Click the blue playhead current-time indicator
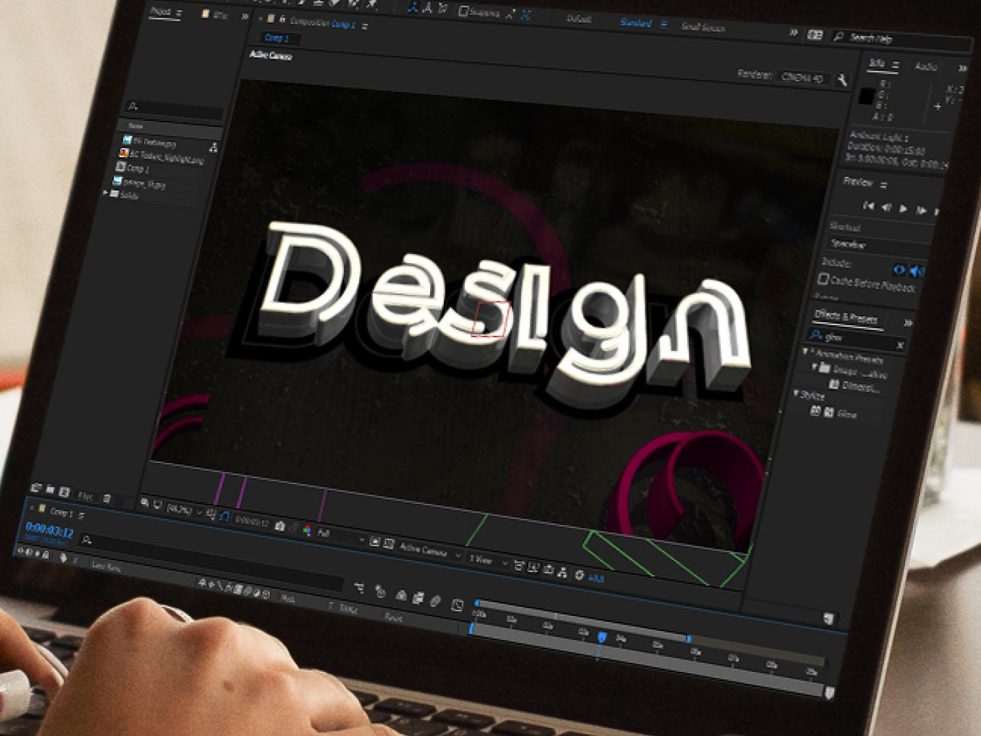This screenshot has width=981, height=736. [601, 637]
